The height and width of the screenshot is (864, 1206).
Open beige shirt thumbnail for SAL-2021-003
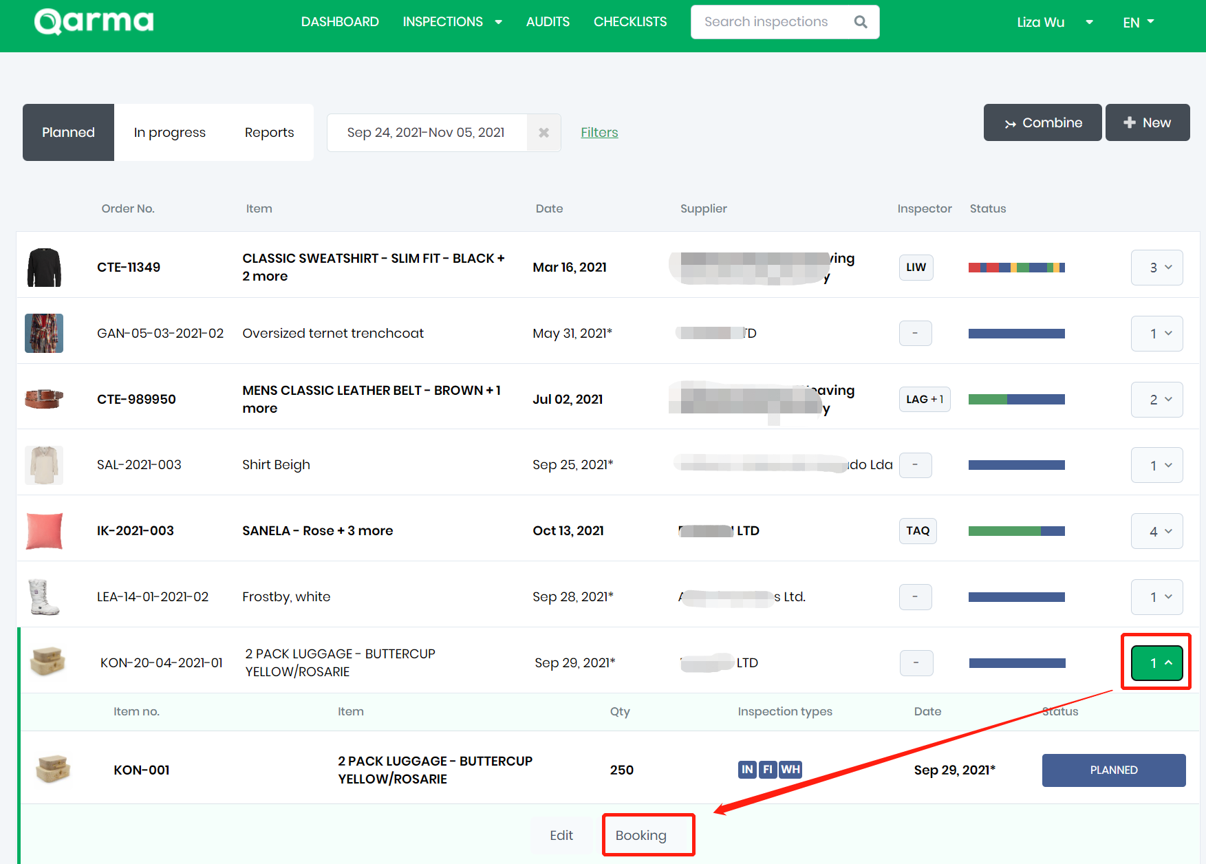pos(44,465)
